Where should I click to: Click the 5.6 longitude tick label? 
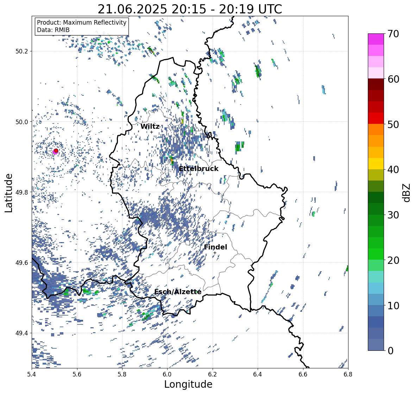coord(77,374)
